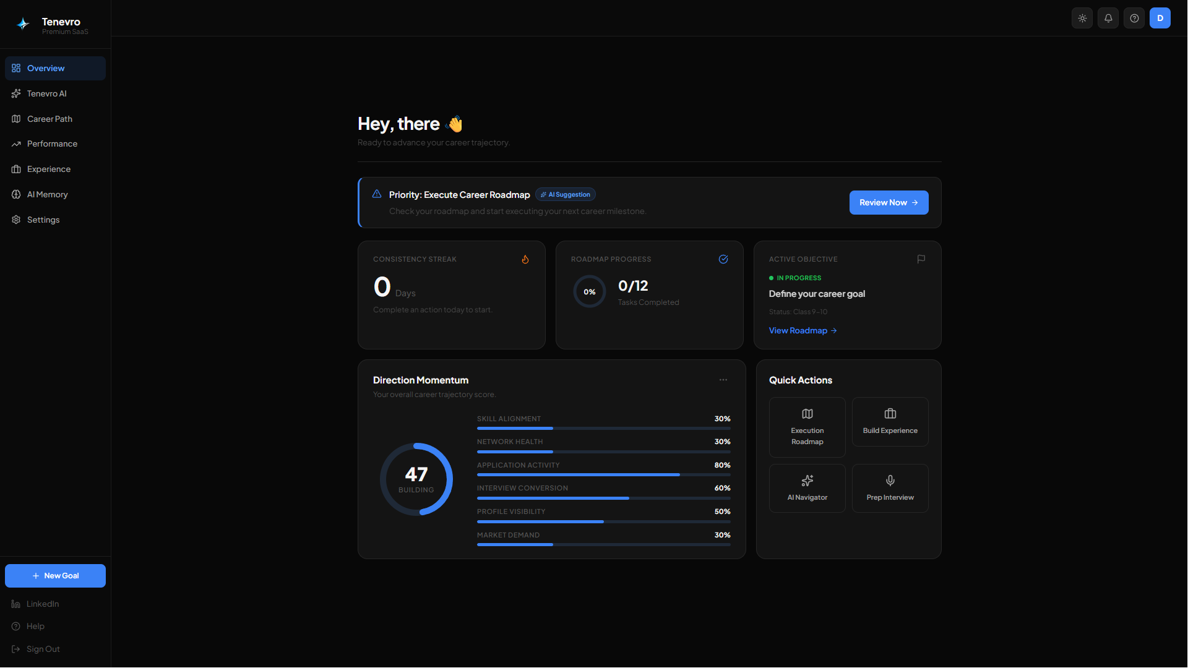Click the New Goal button
Viewport: 1188px width, 668px height.
[x=55, y=576]
